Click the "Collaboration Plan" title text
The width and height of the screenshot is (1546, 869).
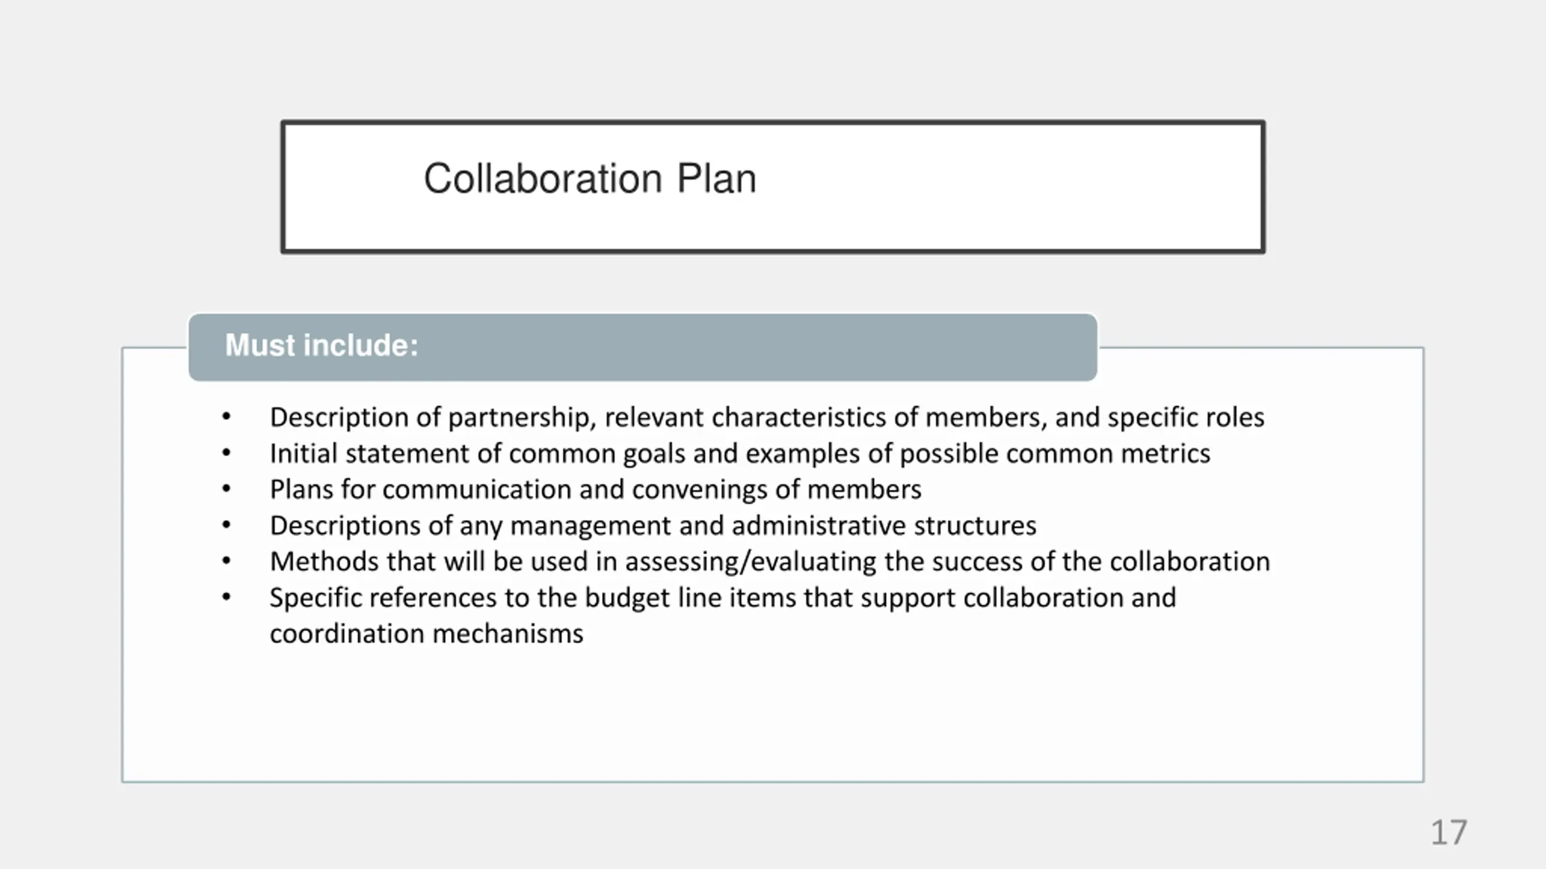coord(589,179)
